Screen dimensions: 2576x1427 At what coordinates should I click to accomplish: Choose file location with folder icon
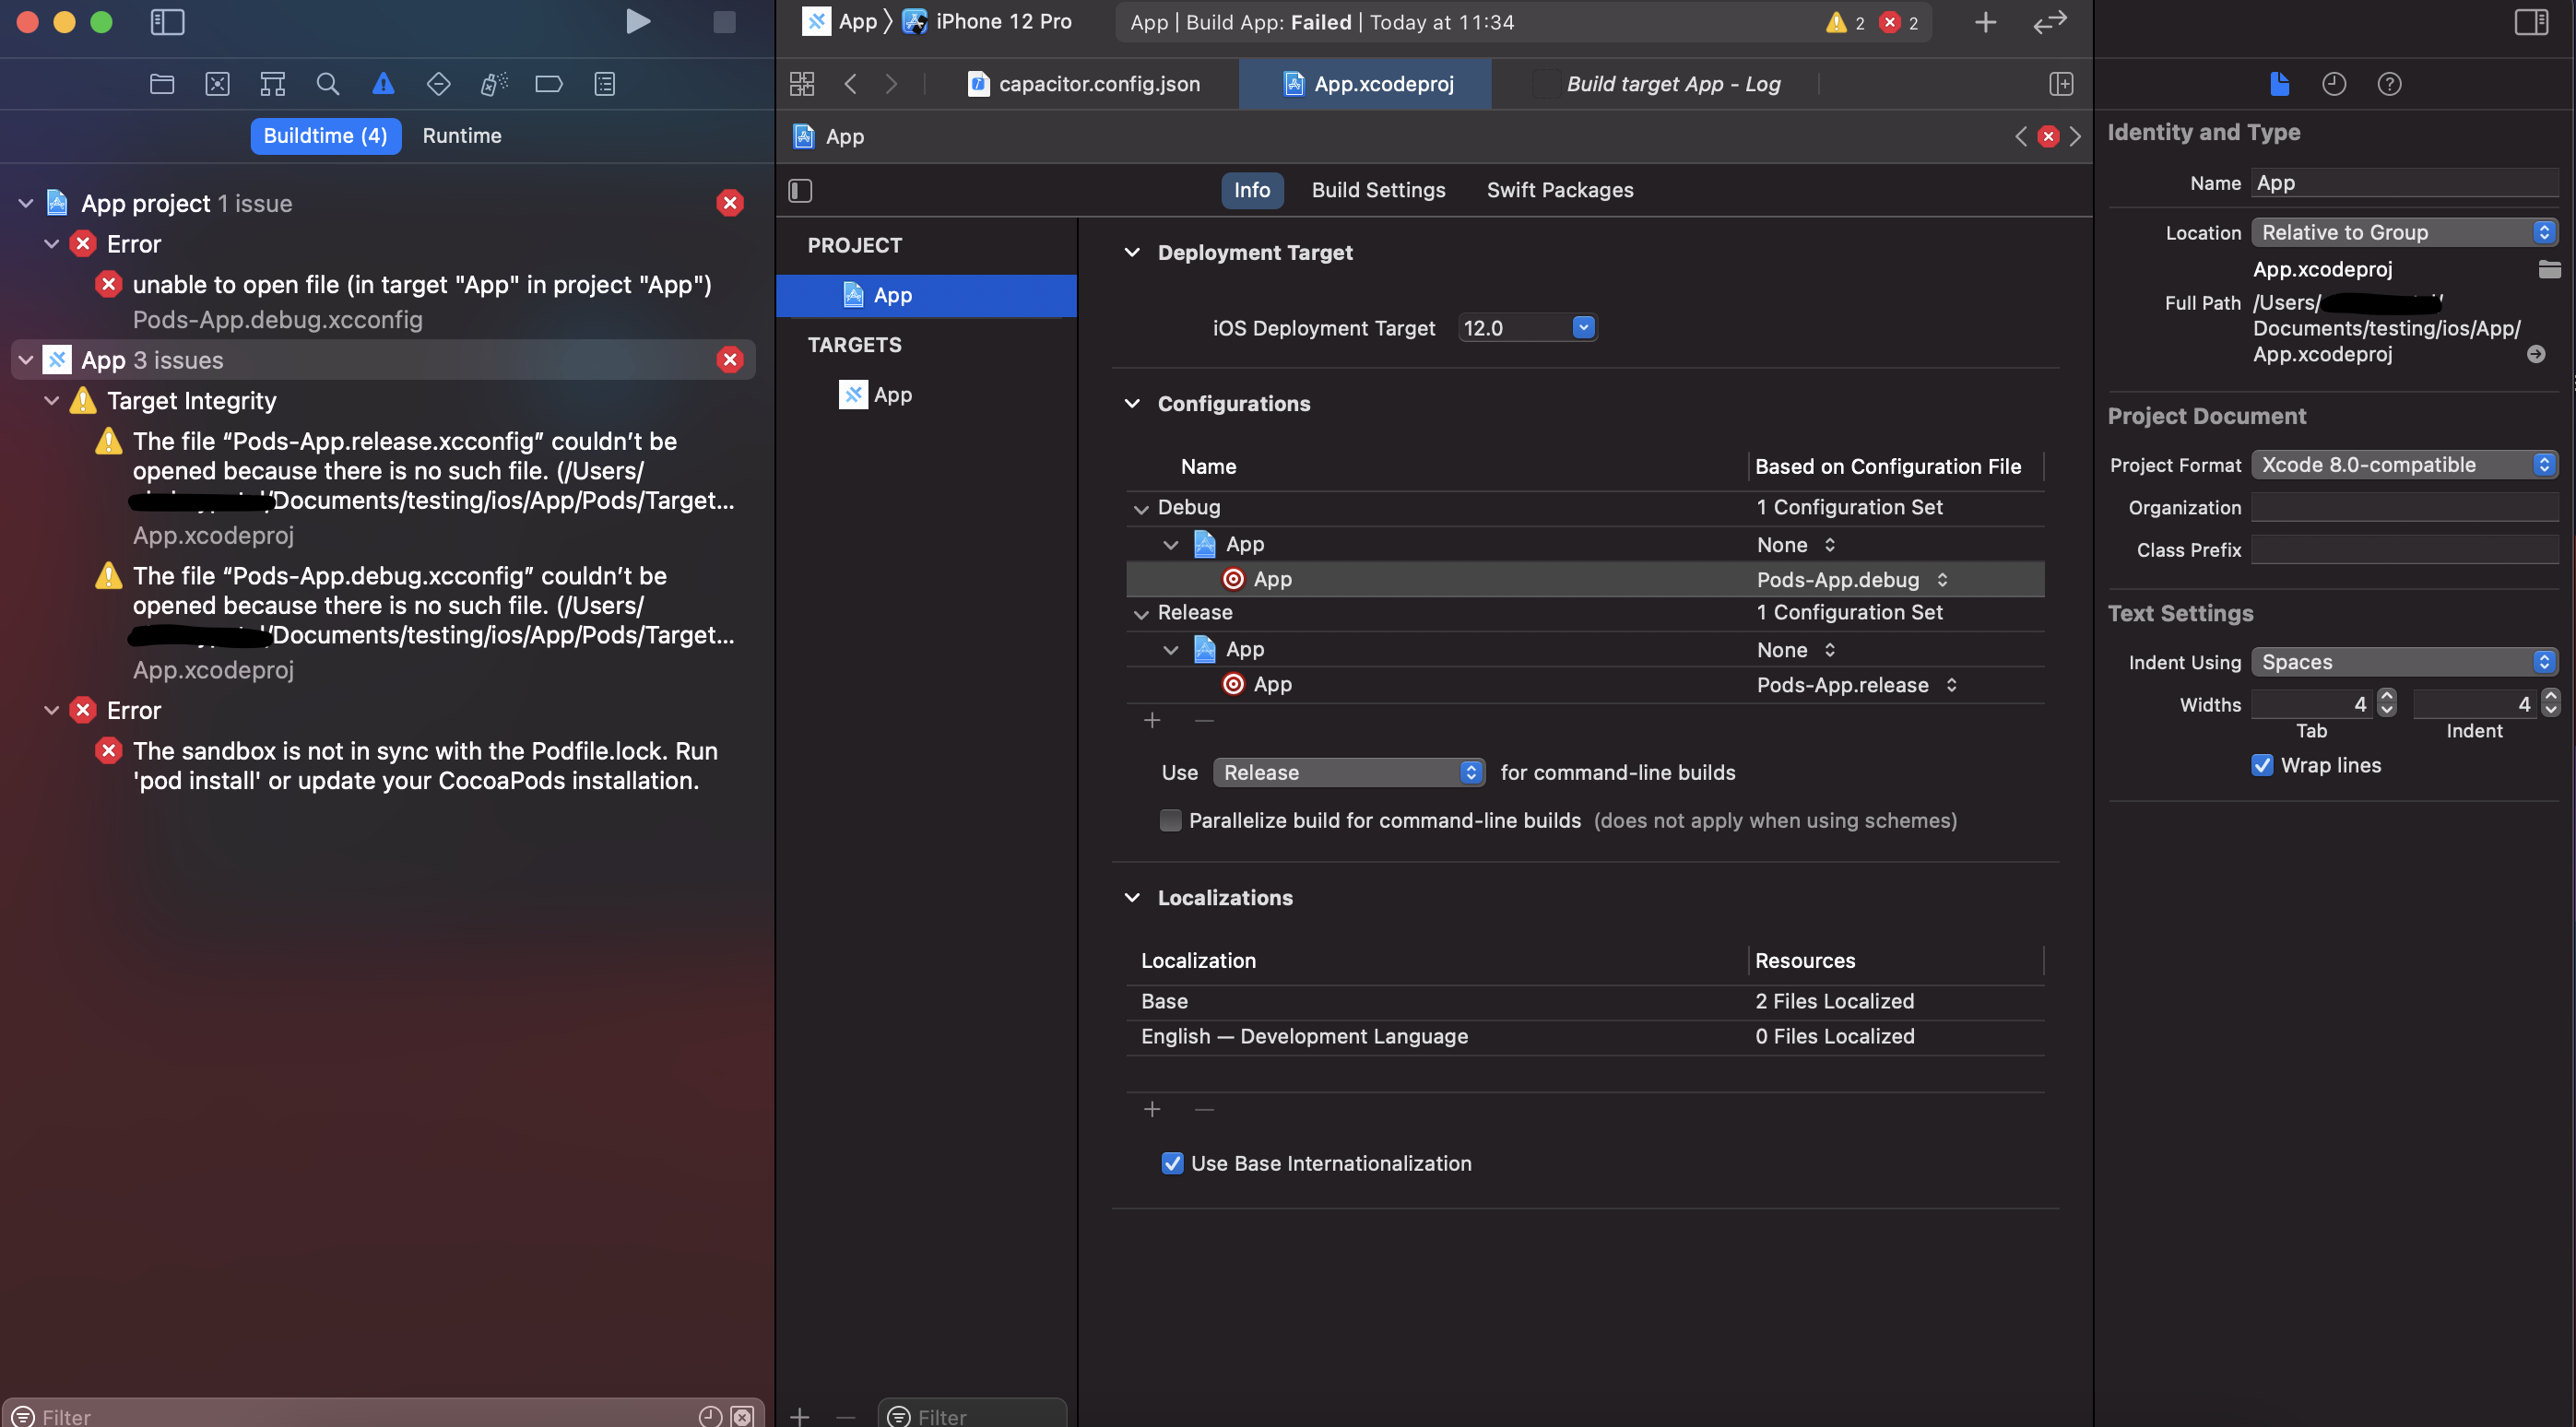[2549, 268]
